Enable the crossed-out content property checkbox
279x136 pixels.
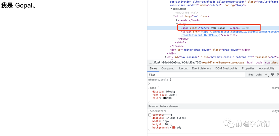tap(150, 115)
